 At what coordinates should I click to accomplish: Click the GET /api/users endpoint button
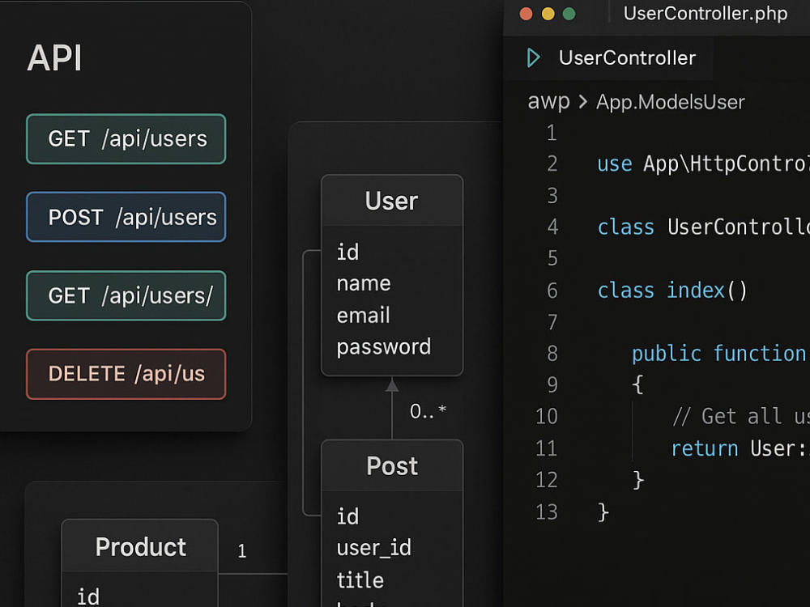(x=126, y=139)
